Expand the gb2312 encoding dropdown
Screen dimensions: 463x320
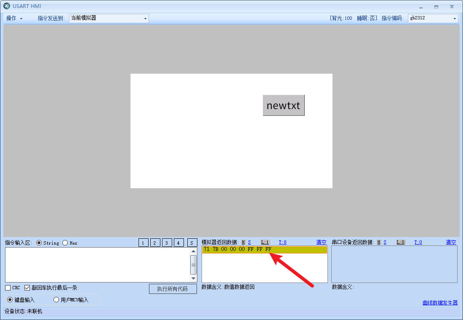pyautogui.click(x=432, y=18)
